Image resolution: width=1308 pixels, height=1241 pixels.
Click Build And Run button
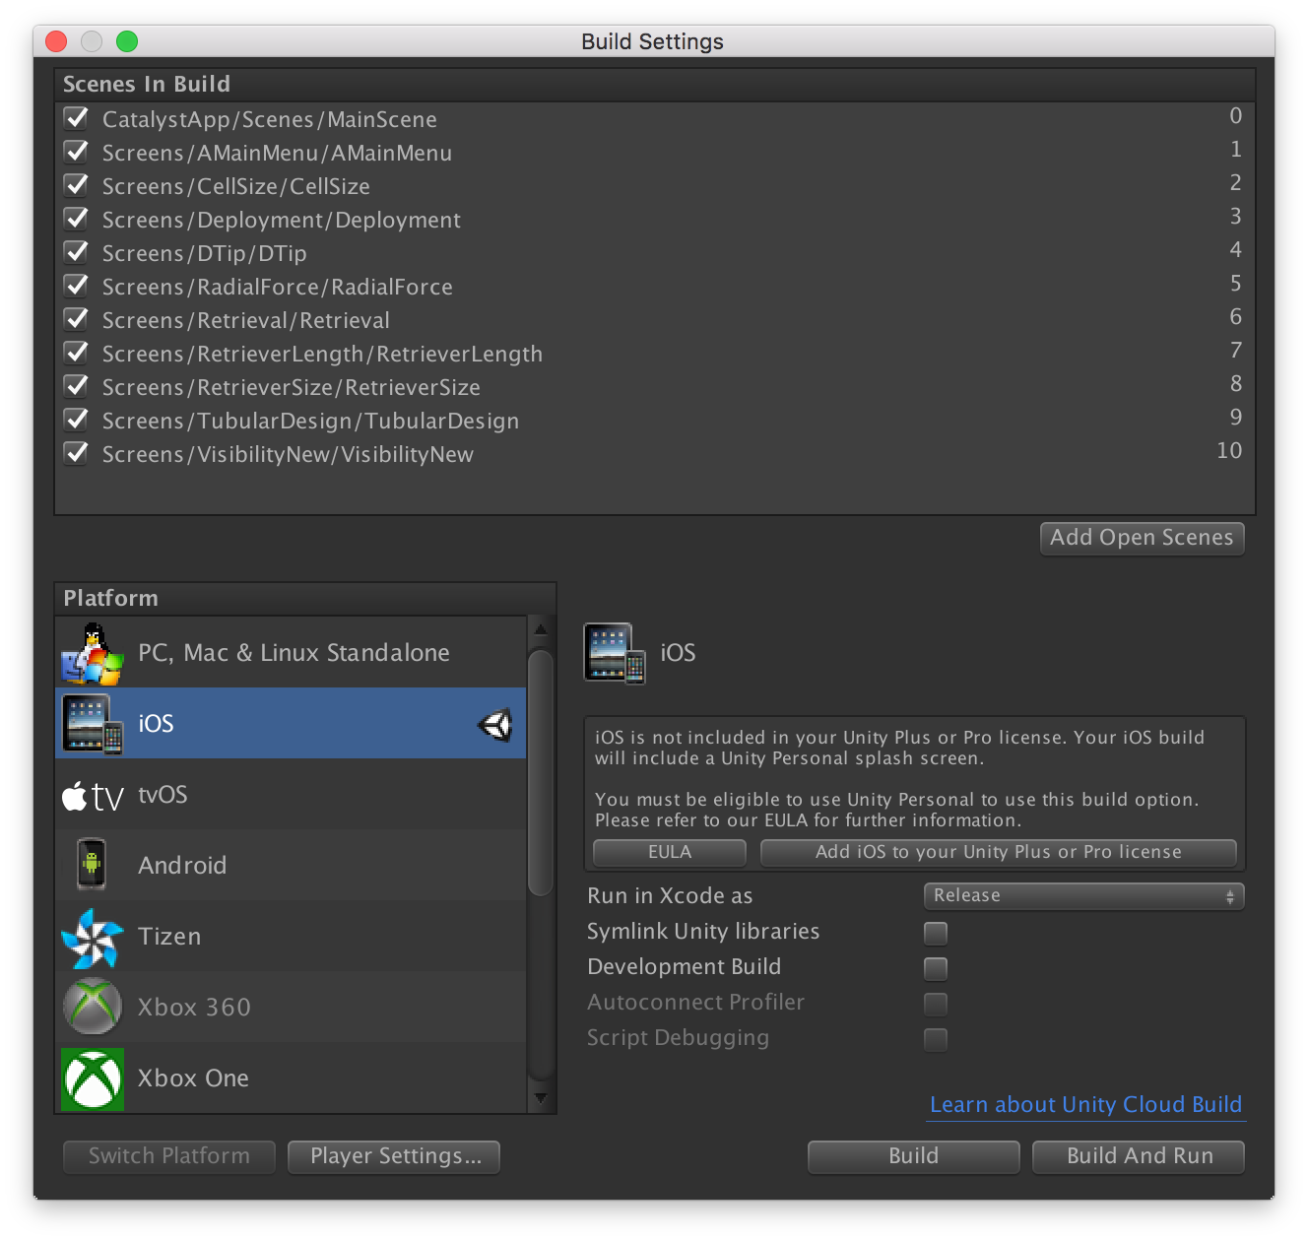(1139, 1156)
